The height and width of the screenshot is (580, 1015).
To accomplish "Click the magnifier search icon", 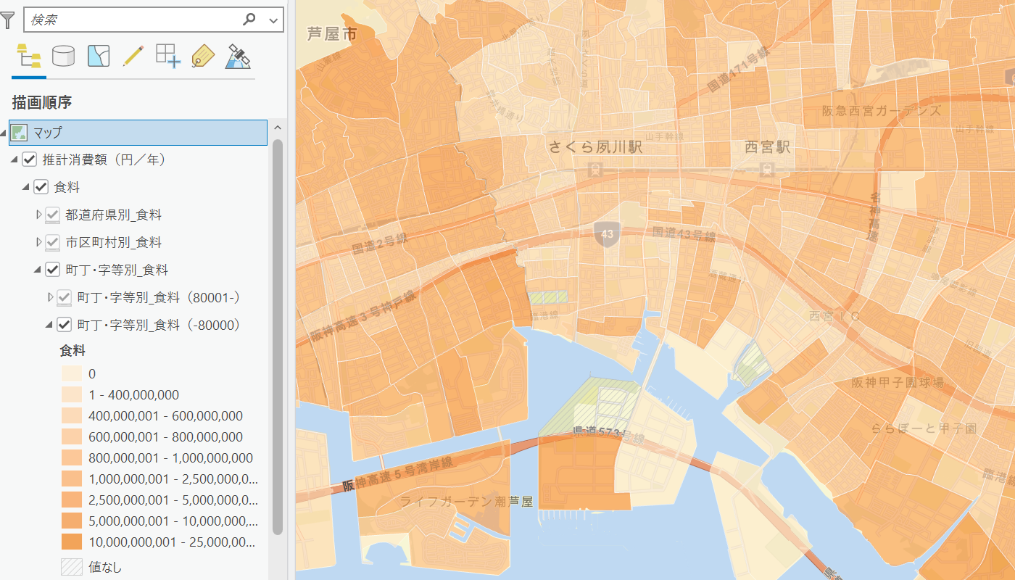I will (249, 20).
